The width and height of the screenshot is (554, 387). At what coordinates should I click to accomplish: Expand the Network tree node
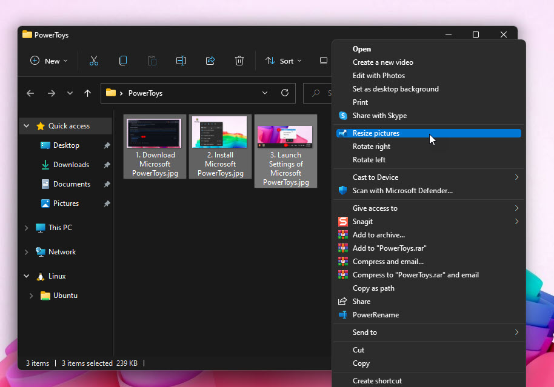pos(27,252)
